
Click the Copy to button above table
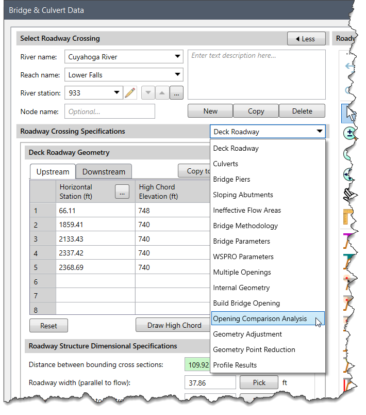pyautogui.click(x=194, y=171)
